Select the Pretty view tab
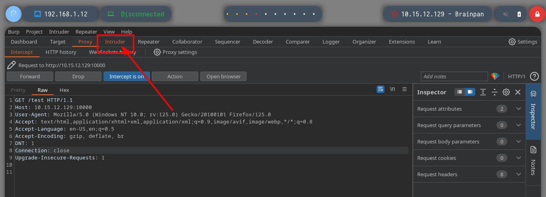 [18, 90]
